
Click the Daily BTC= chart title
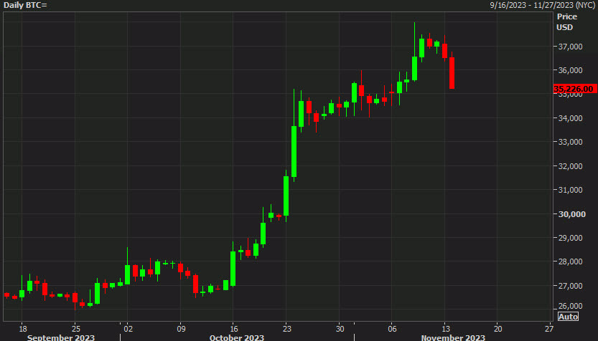(x=25, y=5)
